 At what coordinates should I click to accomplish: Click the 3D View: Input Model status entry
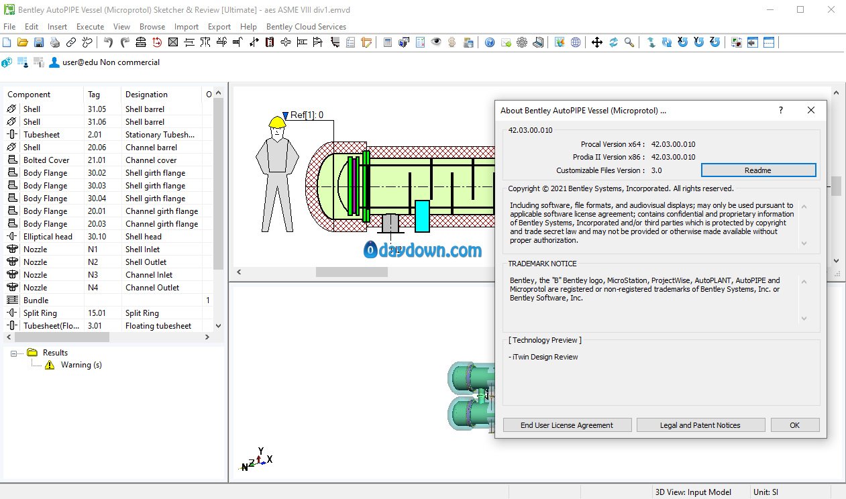693,492
